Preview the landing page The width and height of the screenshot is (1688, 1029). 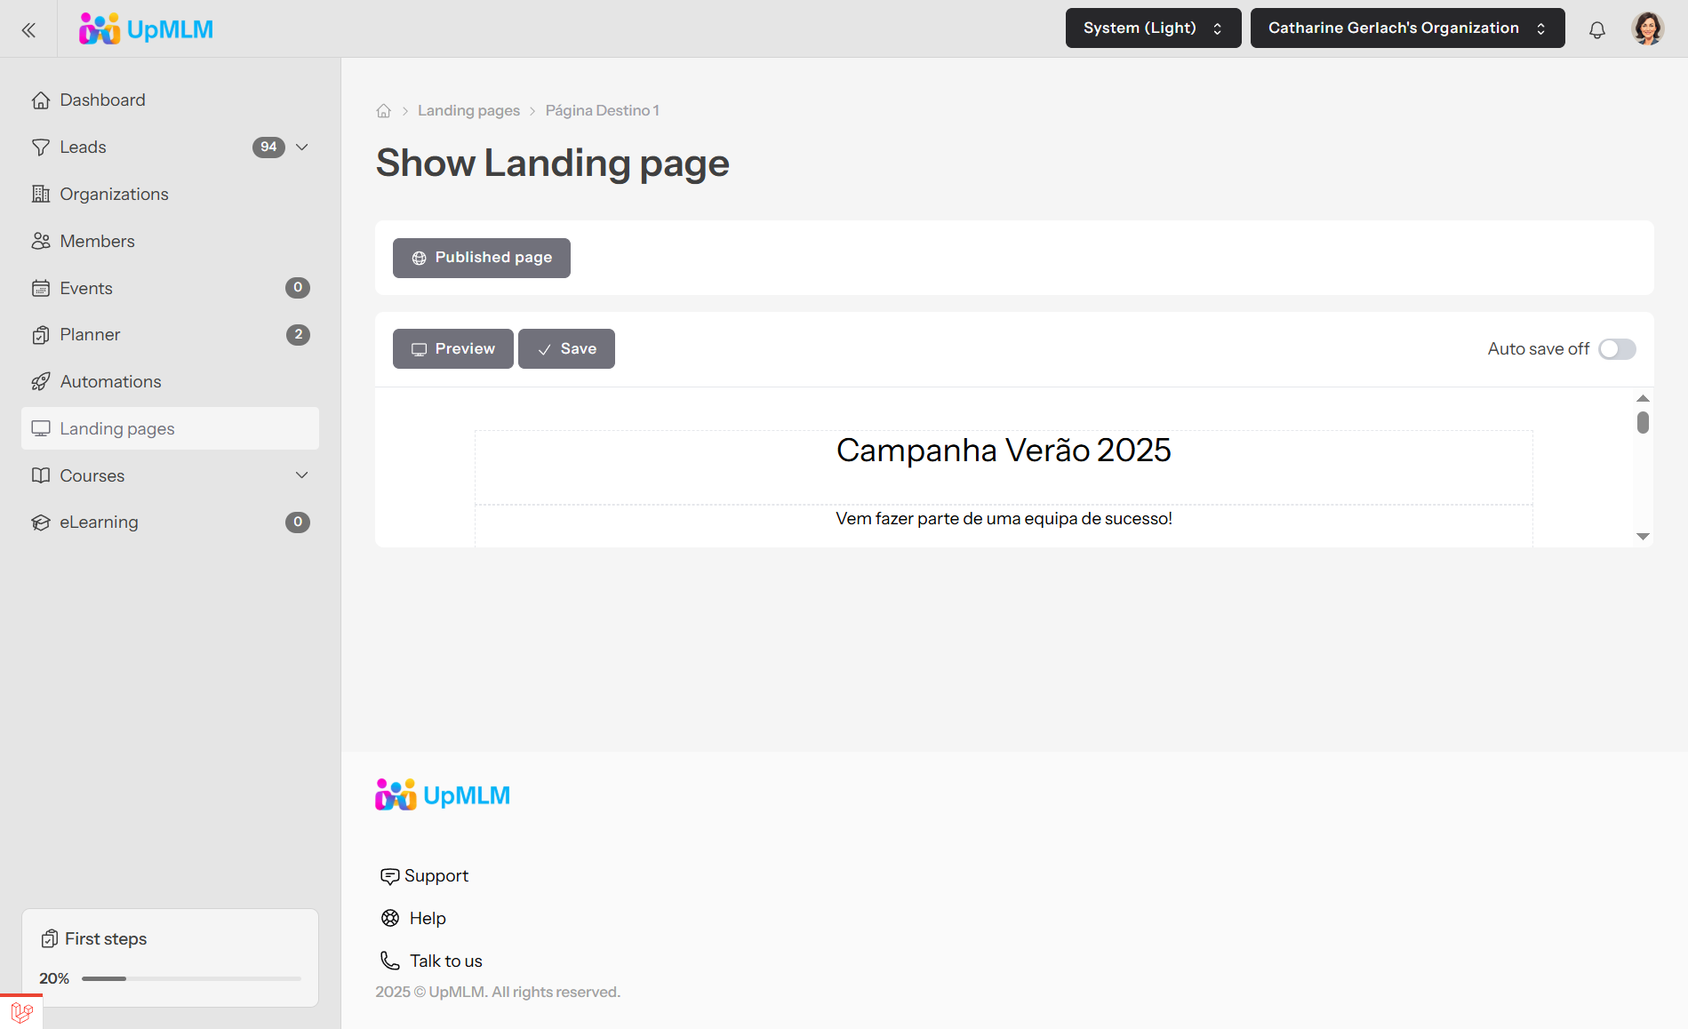point(452,349)
